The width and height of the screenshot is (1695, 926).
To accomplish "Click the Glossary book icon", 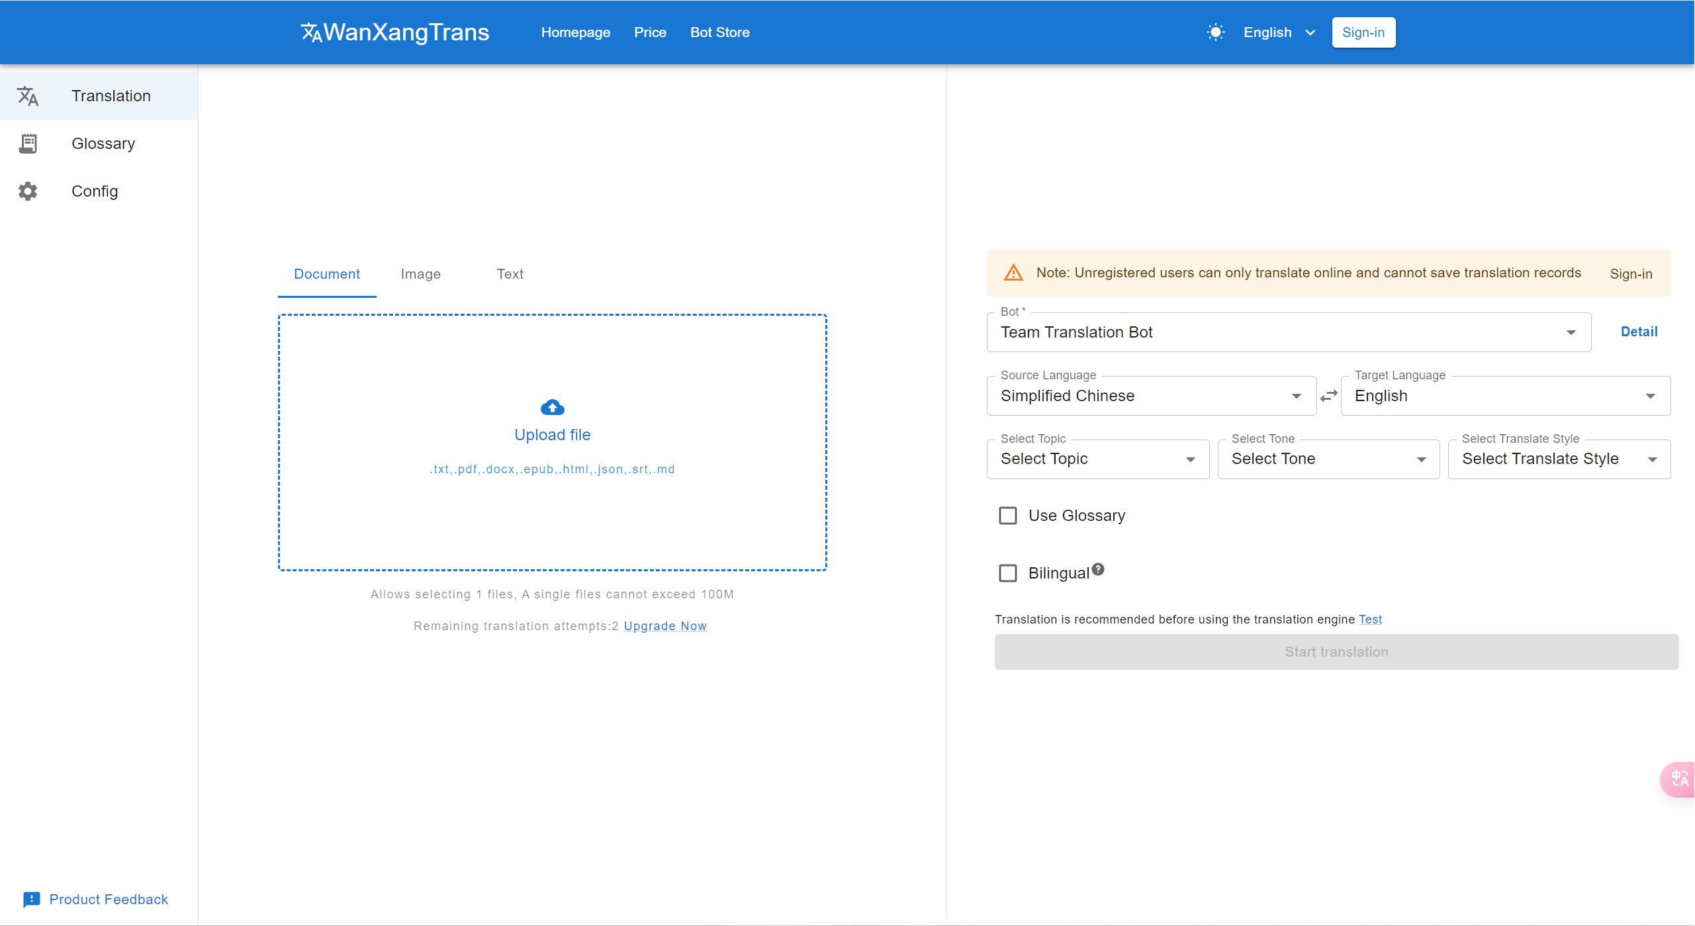I will (28, 144).
